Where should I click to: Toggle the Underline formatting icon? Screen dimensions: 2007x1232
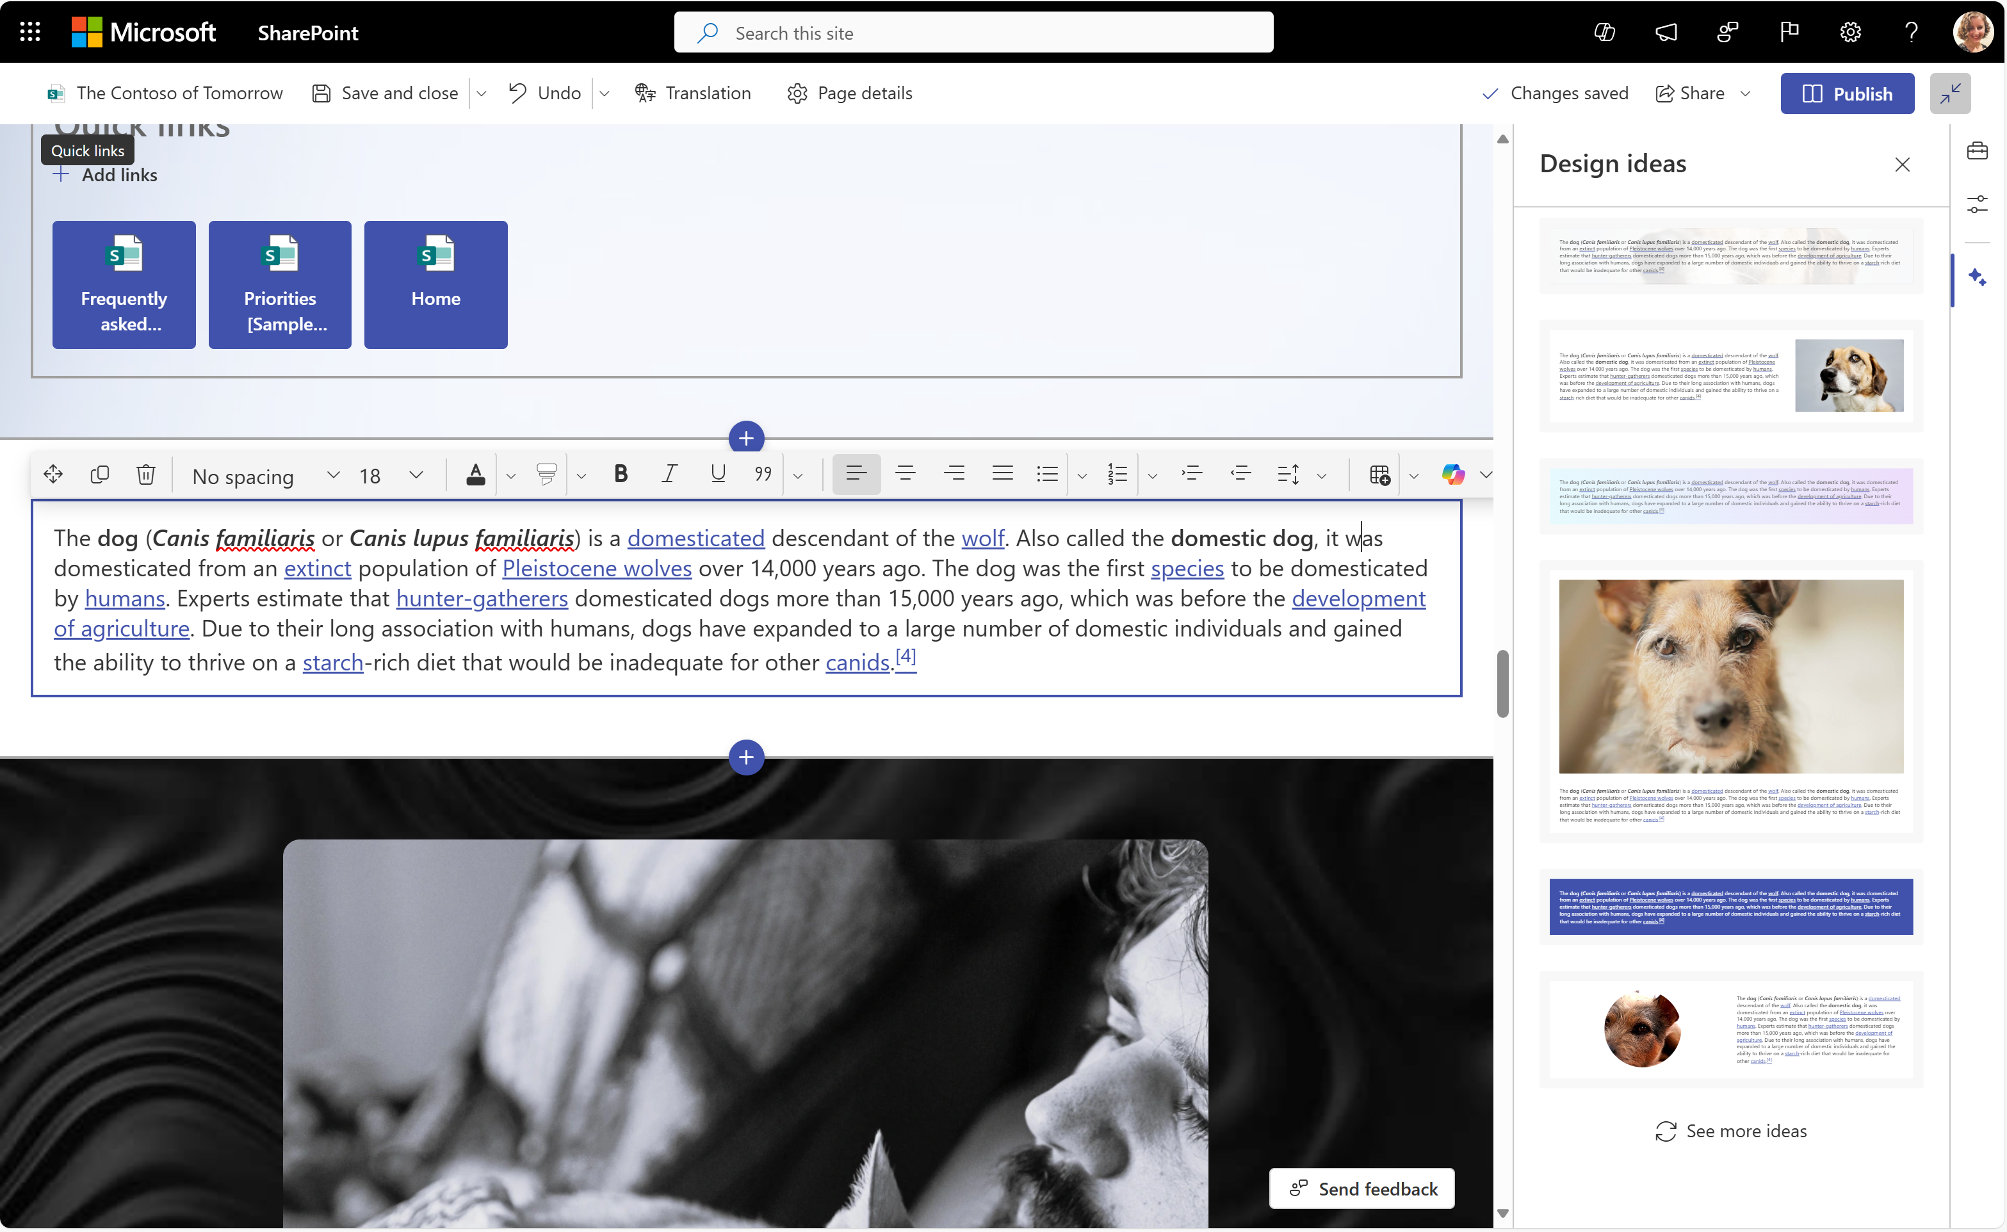point(717,474)
